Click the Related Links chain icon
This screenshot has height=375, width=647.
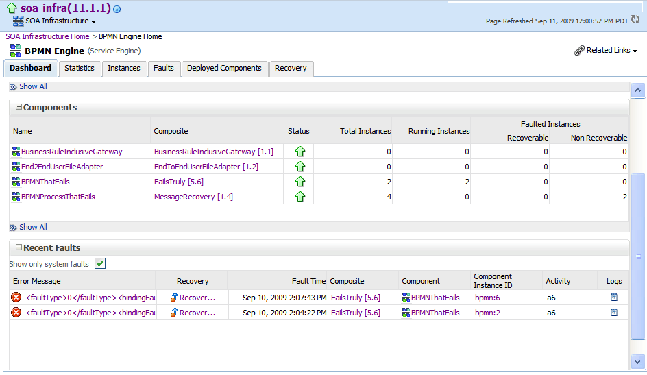[579, 50]
